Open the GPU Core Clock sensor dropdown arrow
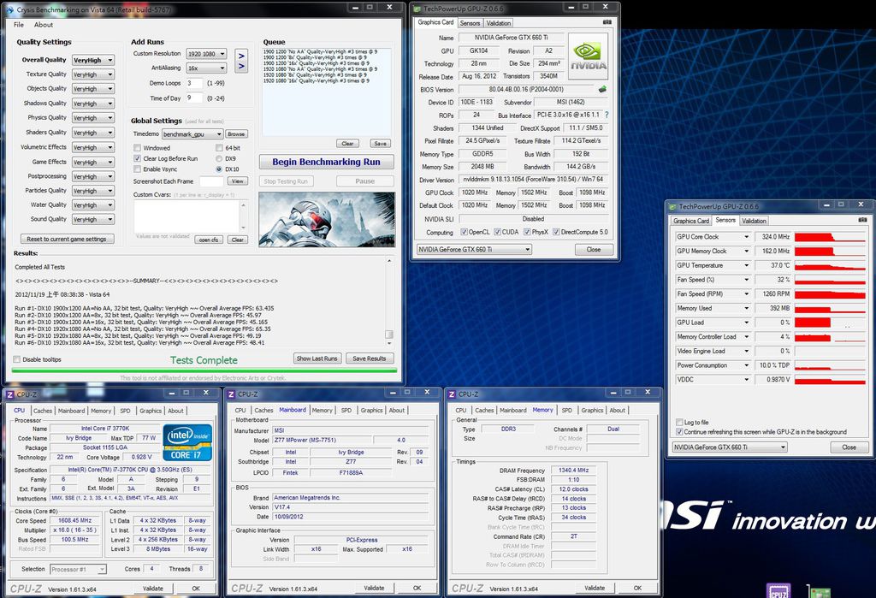The height and width of the screenshot is (598, 876). tap(746, 237)
